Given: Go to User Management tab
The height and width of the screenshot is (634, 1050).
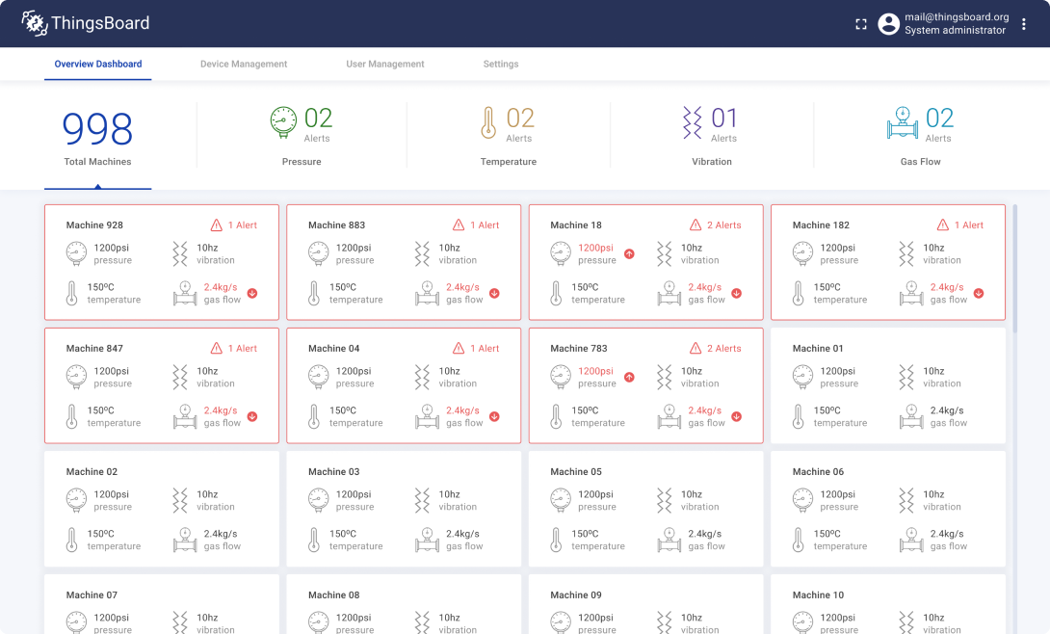Looking at the screenshot, I should tap(385, 65).
